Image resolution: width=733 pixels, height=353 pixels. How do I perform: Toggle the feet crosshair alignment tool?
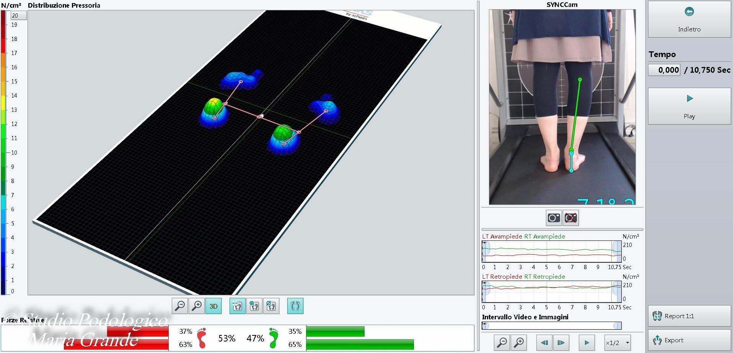(238, 306)
